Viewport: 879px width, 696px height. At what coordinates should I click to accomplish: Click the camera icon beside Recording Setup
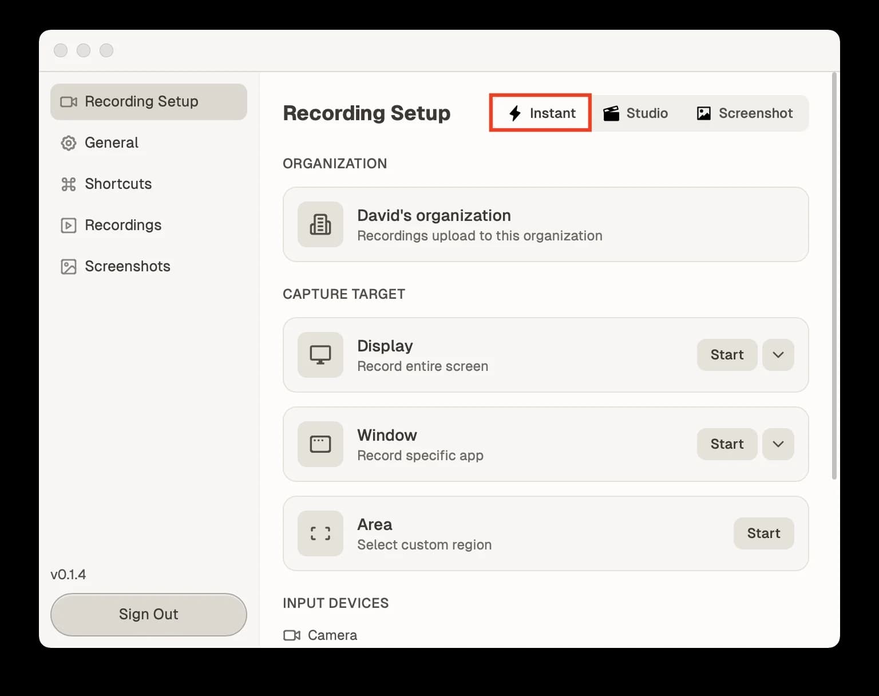(69, 101)
